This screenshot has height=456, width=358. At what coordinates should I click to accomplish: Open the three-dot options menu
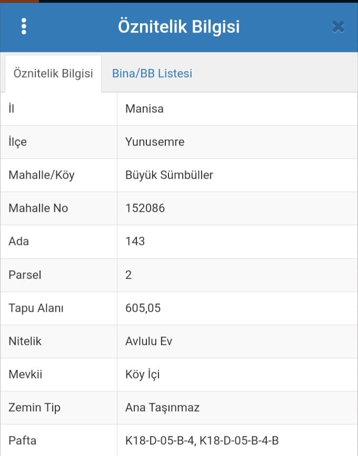point(24,26)
